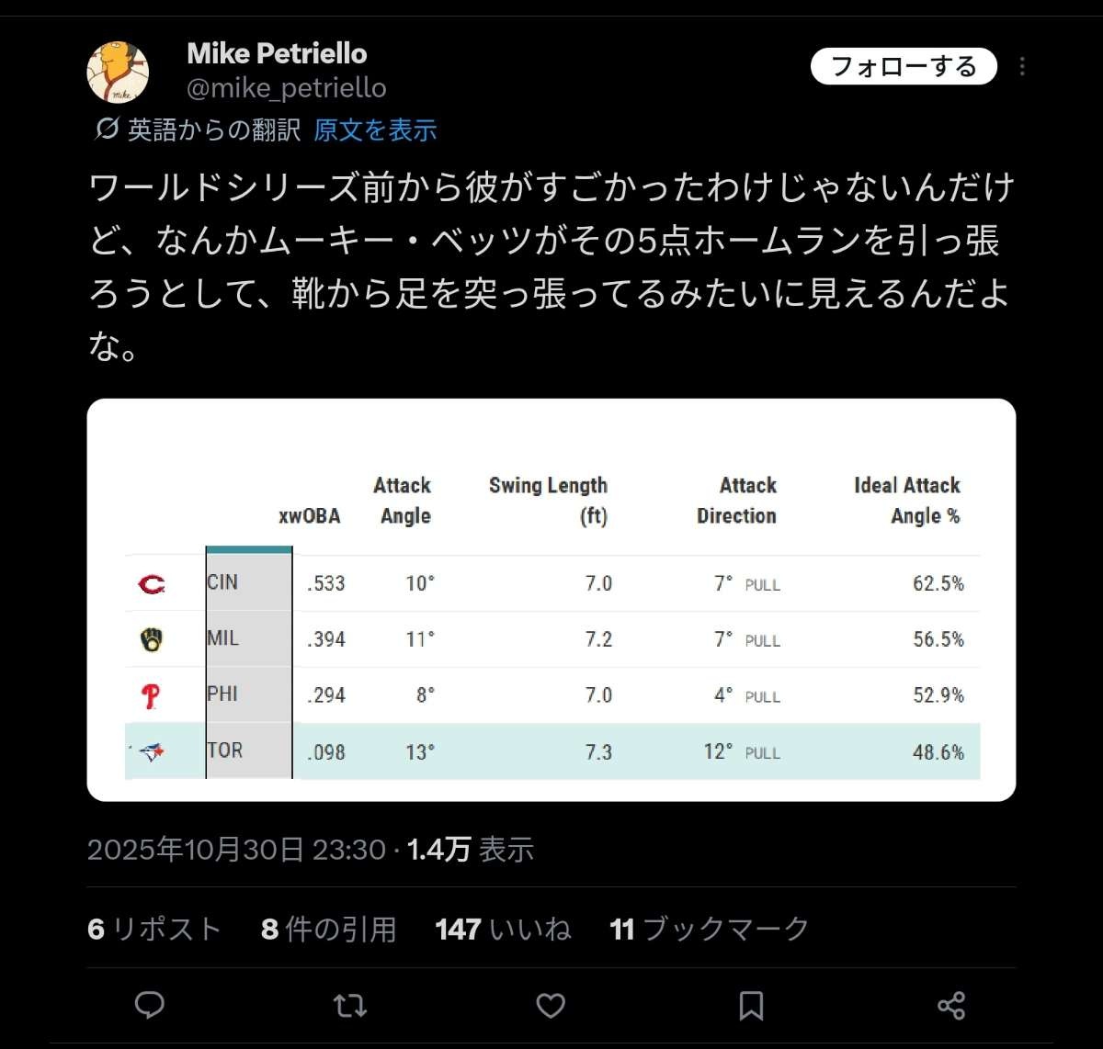Click the reply speech bubble icon
The width and height of the screenshot is (1103, 1049).
pyautogui.click(x=150, y=1006)
